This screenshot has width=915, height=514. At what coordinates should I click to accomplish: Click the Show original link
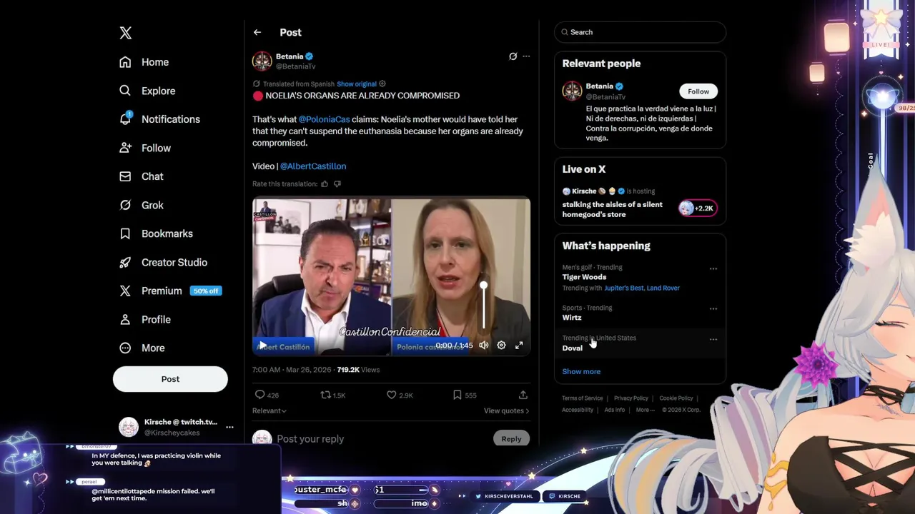pos(357,84)
